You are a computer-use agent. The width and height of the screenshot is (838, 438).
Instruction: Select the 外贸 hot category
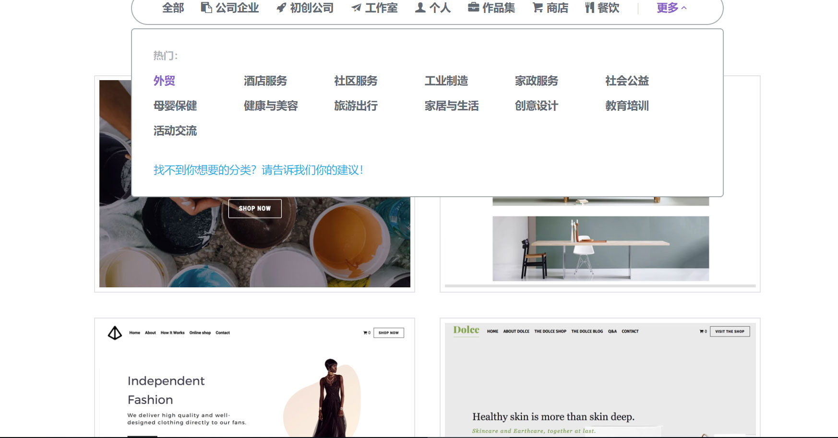164,81
